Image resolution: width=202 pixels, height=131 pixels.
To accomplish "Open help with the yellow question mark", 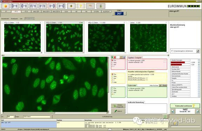I will (81, 6).
